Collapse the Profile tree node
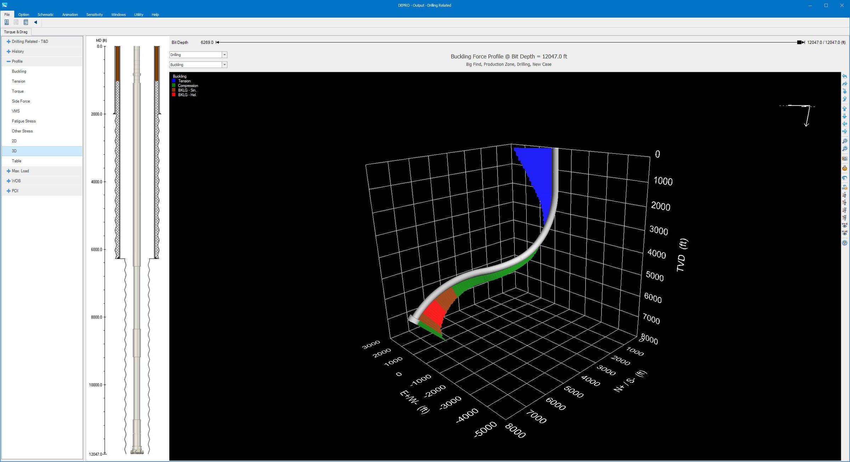 tap(8, 61)
